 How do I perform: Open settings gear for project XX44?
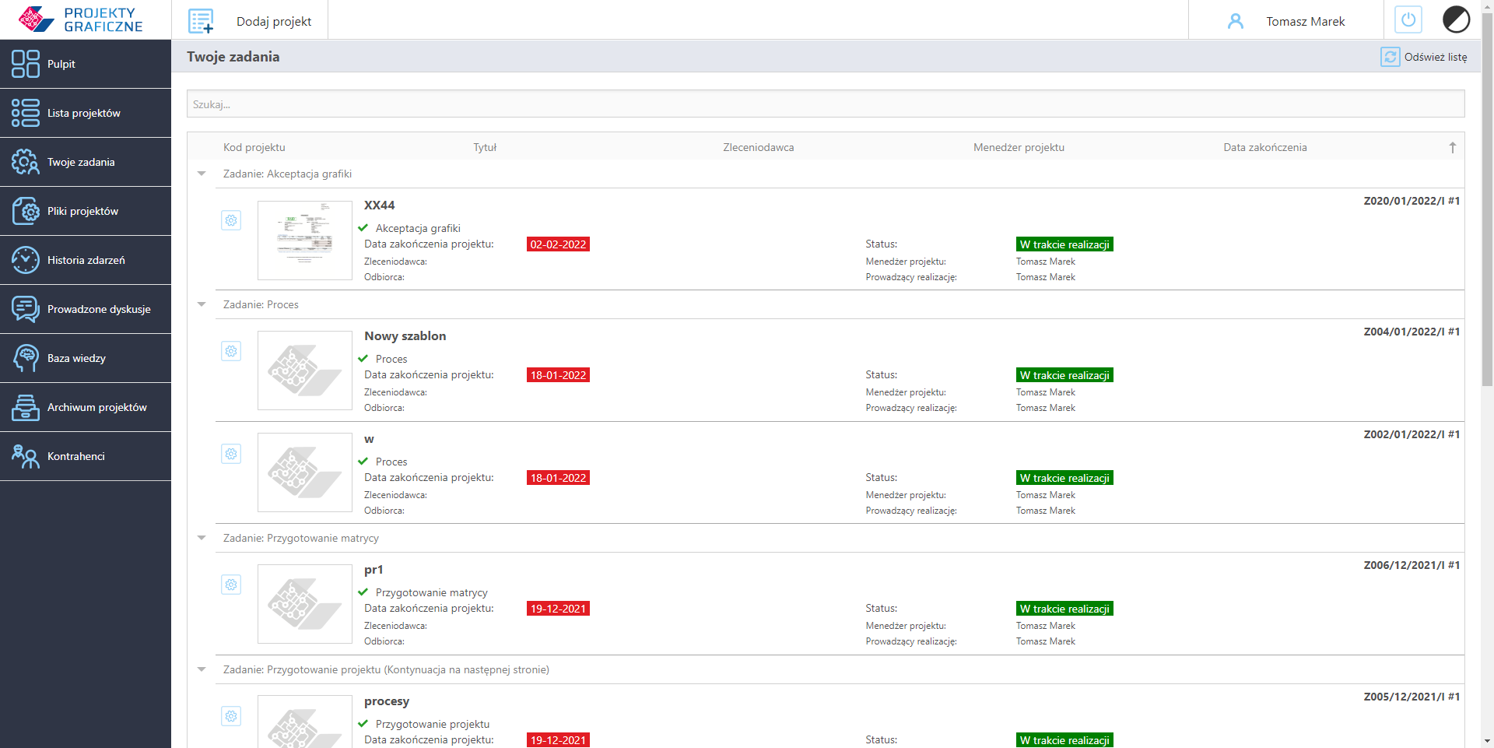[x=231, y=220]
